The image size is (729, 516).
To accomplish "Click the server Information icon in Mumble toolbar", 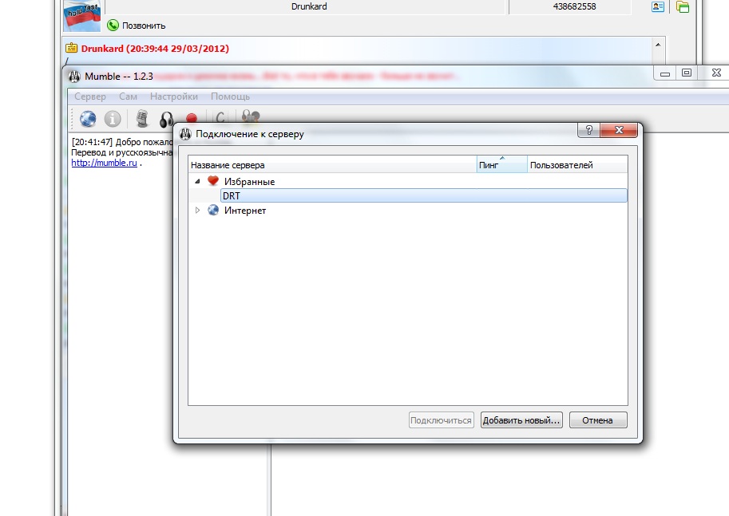I will coord(113,119).
